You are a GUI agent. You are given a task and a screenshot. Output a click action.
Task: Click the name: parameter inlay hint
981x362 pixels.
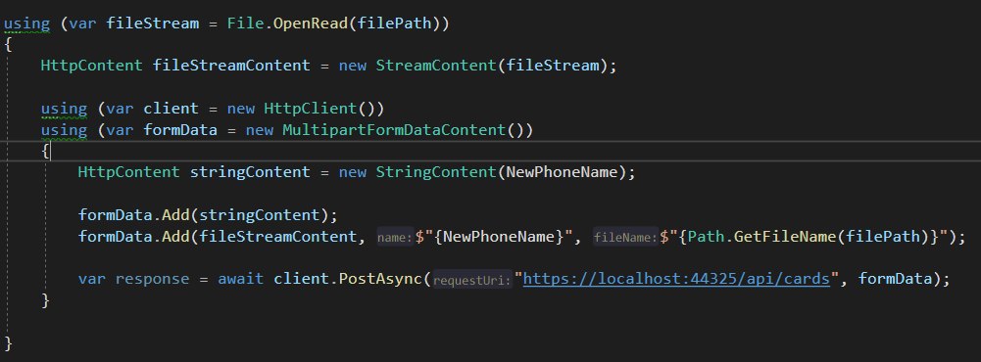pos(395,238)
